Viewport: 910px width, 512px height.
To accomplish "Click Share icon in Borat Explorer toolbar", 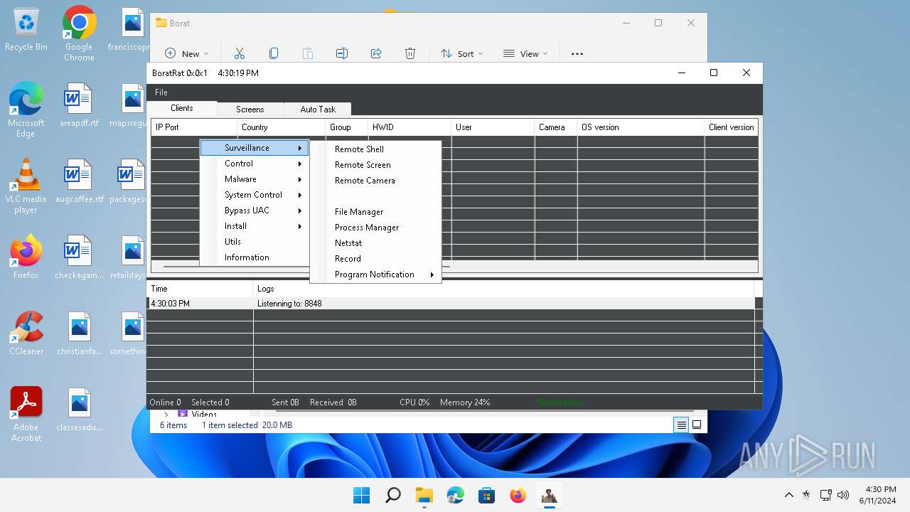I will tap(376, 53).
